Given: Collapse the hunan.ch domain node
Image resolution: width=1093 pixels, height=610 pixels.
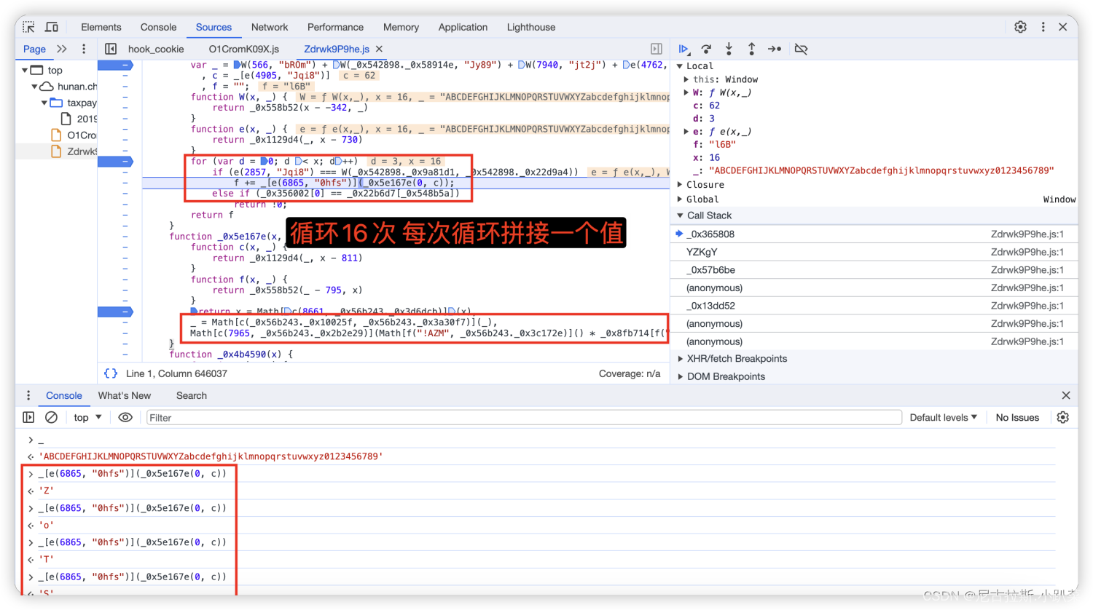Looking at the screenshot, I should click(x=34, y=86).
